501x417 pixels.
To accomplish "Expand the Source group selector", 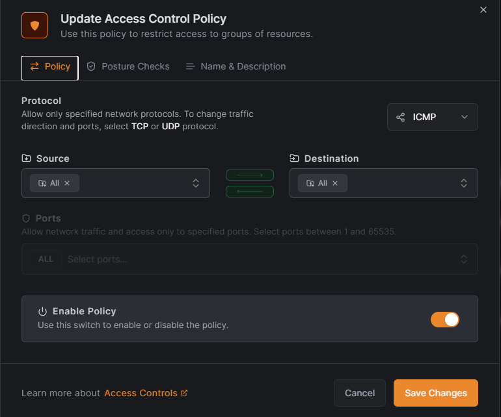I will pos(196,183).
